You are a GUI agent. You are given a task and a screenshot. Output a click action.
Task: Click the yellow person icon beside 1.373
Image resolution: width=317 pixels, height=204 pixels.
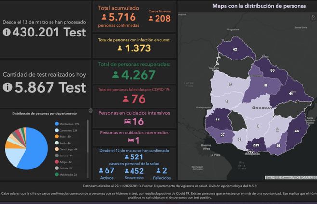pyautogui.click(x=119, y=48)
